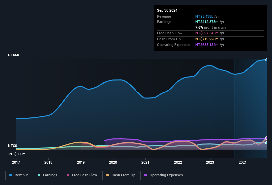Click the NT$0 y-axis label
Image resolution: width=272 pixels, height=185 pixels.
13,146
